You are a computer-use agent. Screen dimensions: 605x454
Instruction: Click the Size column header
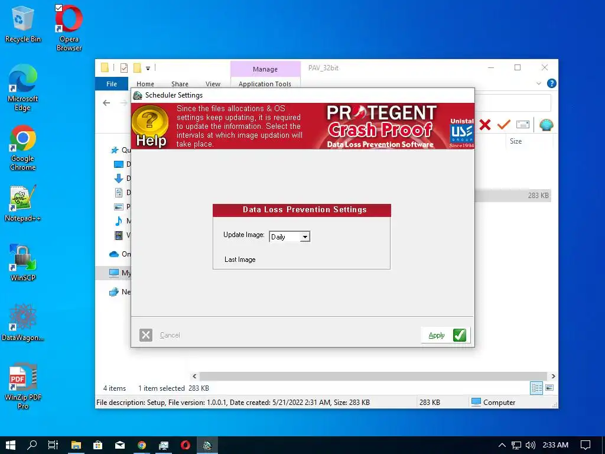[x=515, y=141]
